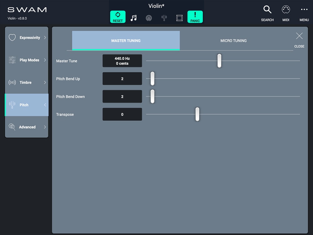Viewport: 313px width, 235px height.
Task: Click the Timbre sound wave icon
Action: tap(12, 82)
